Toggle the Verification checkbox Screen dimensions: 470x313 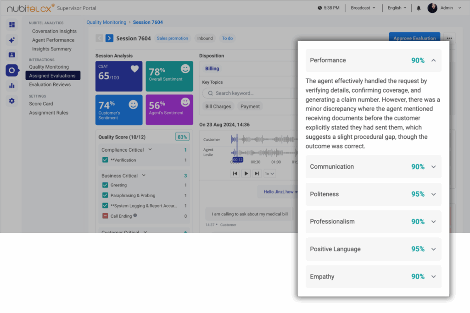(105, 160)
